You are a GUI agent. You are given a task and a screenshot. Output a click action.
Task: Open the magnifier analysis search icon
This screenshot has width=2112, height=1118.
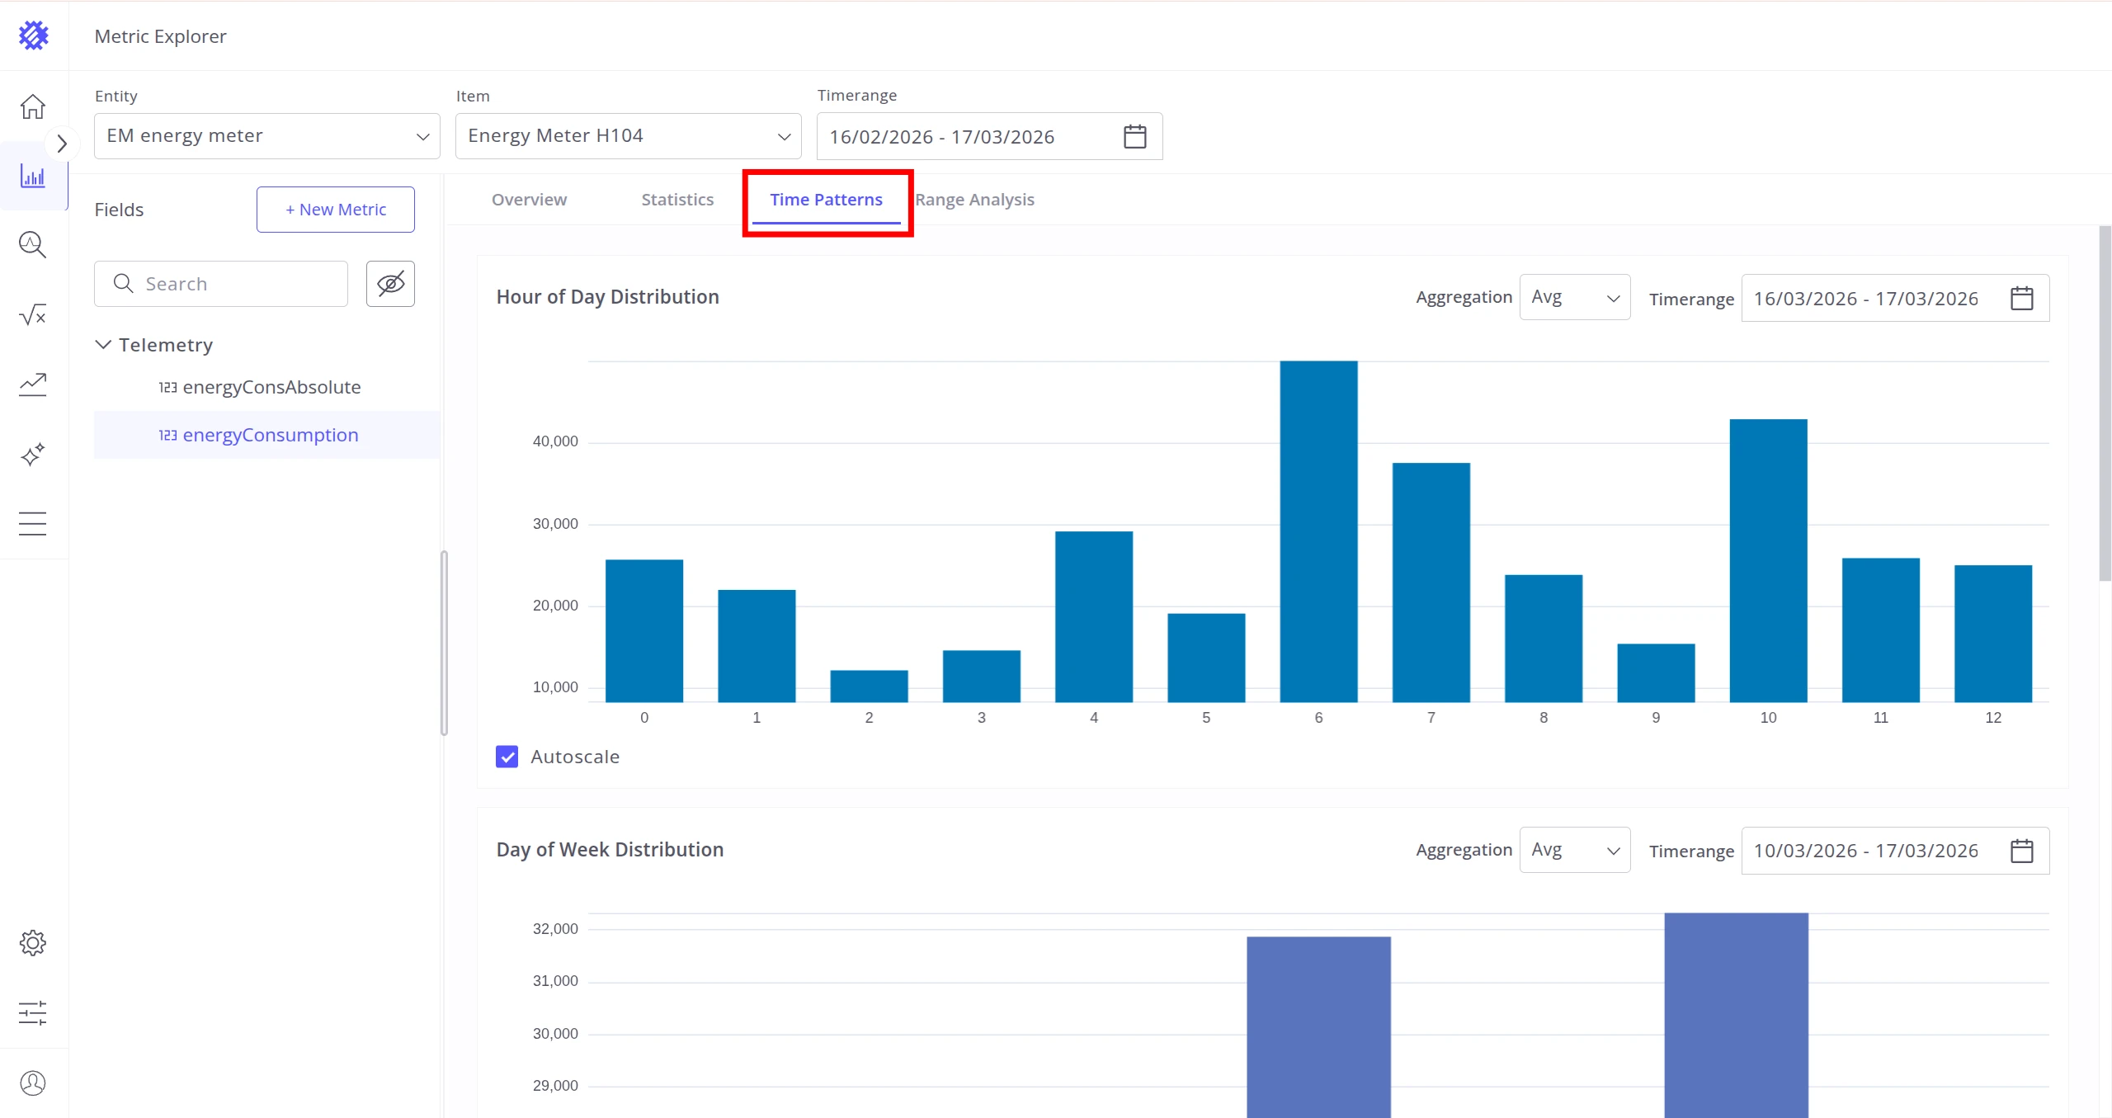tap(33, 245)
